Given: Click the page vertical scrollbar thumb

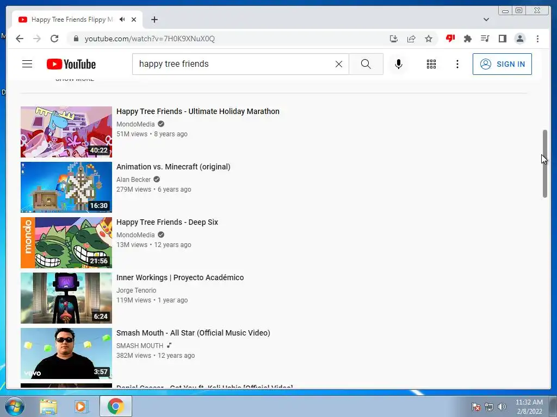Looking at the screenshot, I should (545, 163).
